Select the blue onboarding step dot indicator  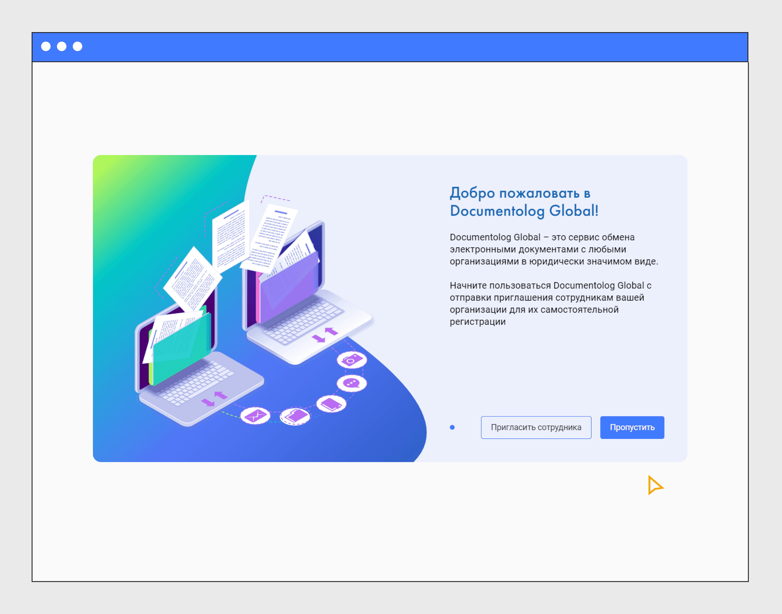pos(452,427)
